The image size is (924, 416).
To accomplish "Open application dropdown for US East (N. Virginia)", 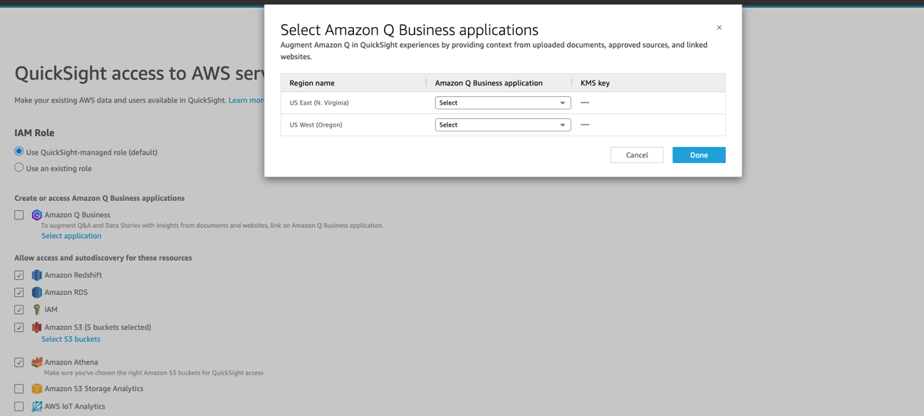I will pos(503,103).
